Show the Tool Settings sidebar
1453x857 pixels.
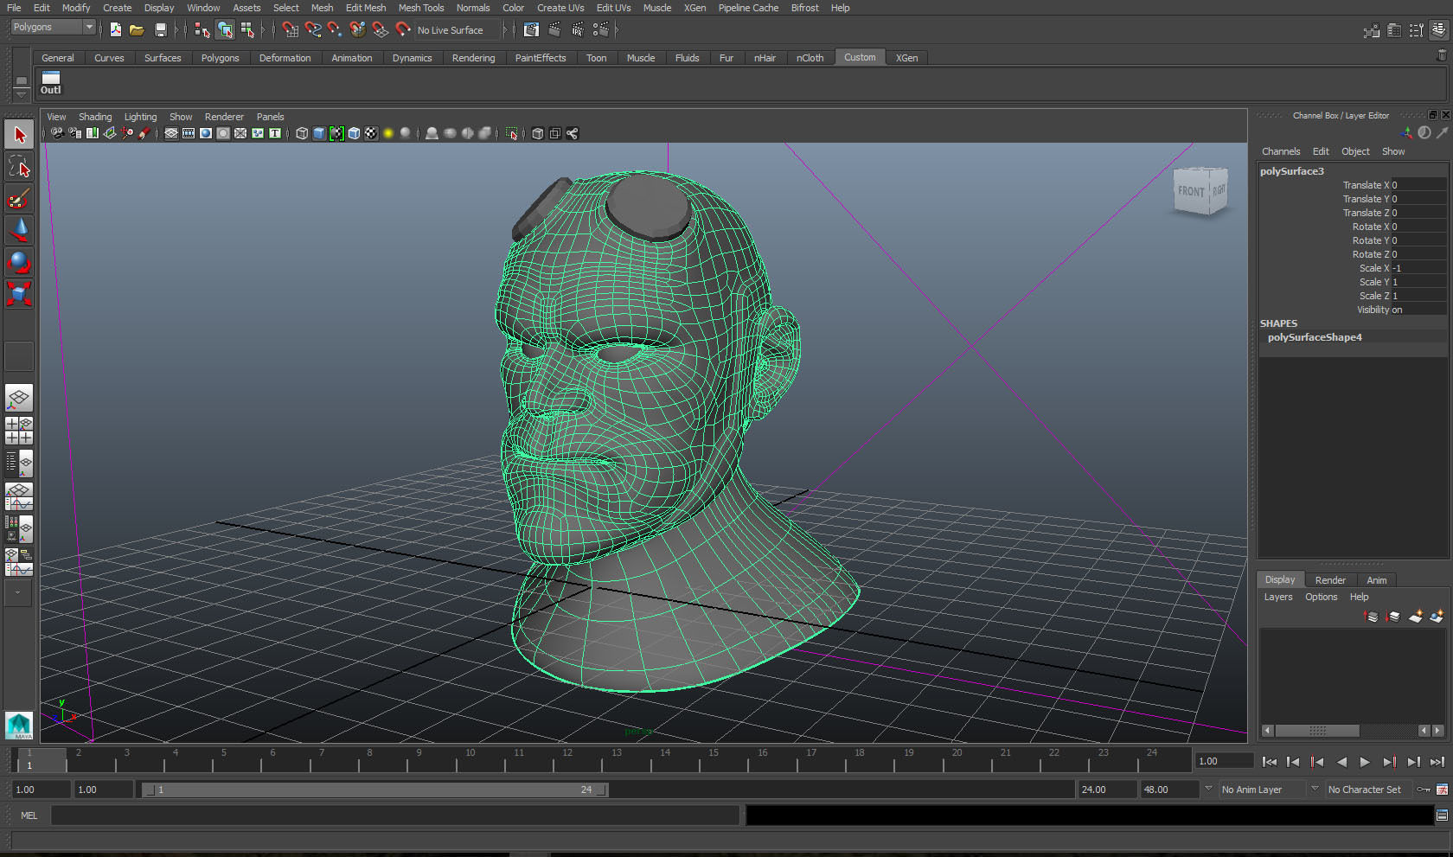pyautogui.click(x=1417, y=30)
